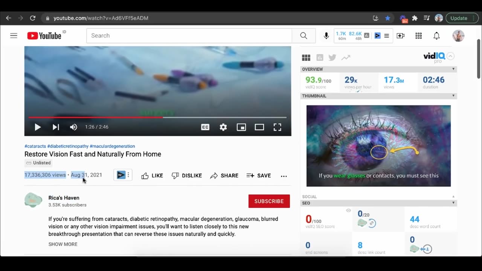Click the blue bookmark star
This screenshot has height=271, width=482.
point(387,18)
